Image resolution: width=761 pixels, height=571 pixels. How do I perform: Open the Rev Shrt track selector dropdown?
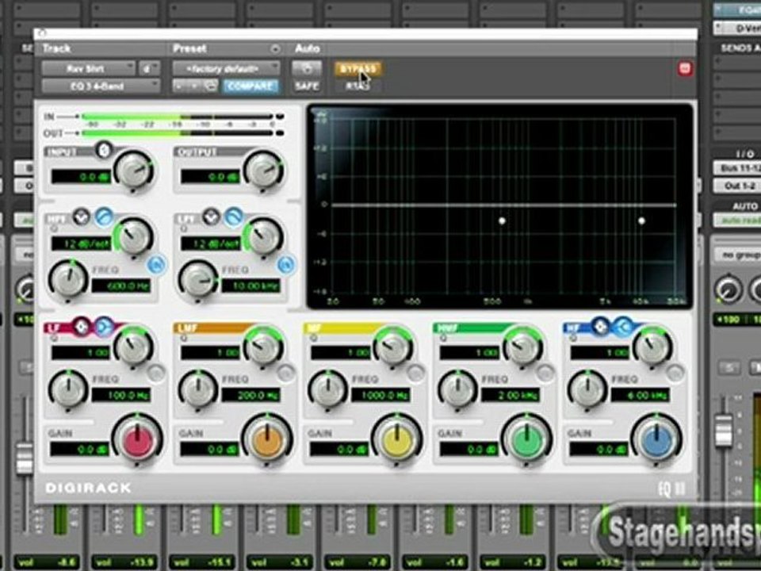88,68
